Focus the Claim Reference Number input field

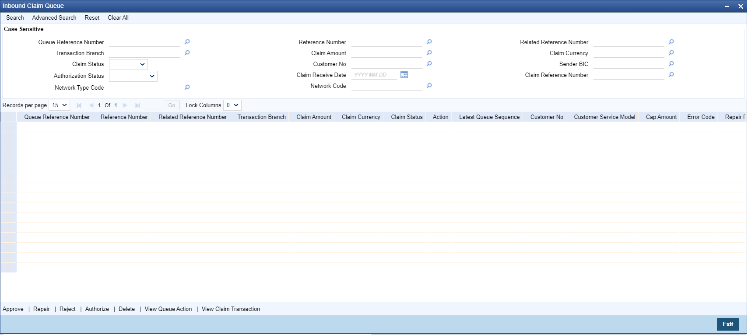click(629, 75)
